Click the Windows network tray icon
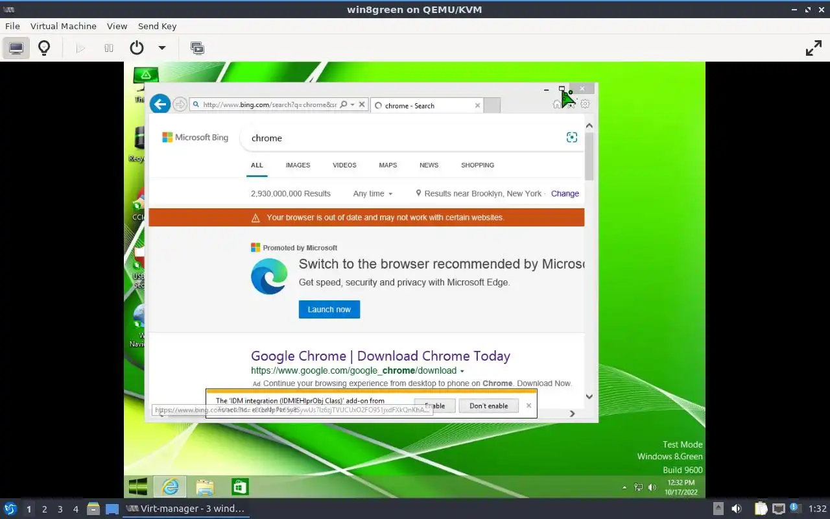The width and height of the screenshot is (830, 519). [x=639, y=487]
